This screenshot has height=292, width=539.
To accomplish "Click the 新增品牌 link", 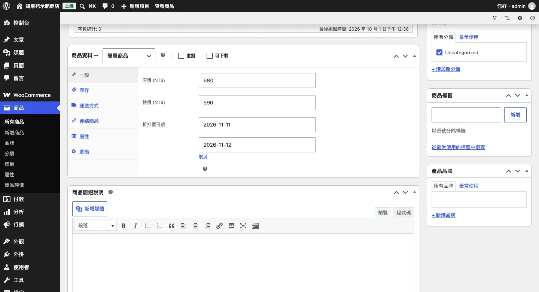I will point(443,215).
